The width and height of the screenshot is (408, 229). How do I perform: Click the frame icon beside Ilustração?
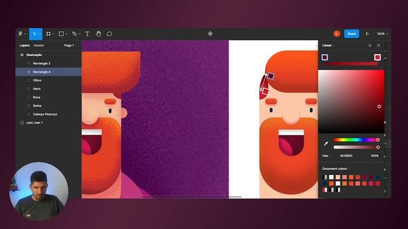[x=22, y=55]
